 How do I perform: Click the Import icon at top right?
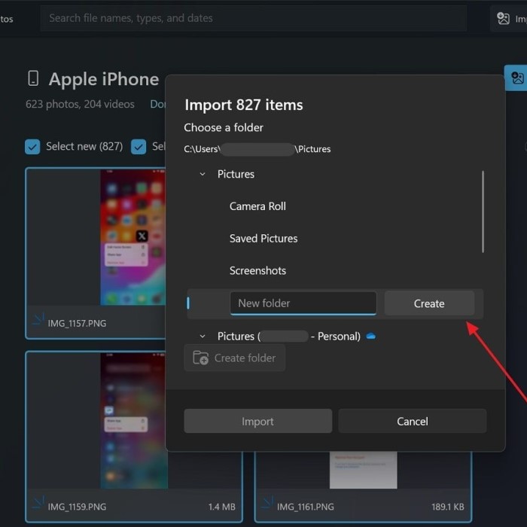coord(503,19)
